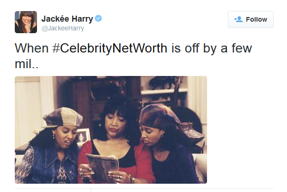Open Jackée Harry's profile avatar
This screenshot has height=192, width=287.
click(x=26, y=22)
